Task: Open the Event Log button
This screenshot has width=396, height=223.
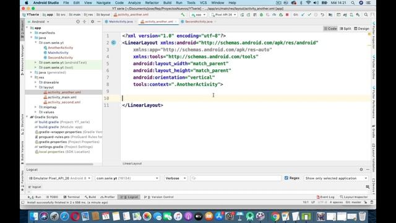Action: coord(325,197)
